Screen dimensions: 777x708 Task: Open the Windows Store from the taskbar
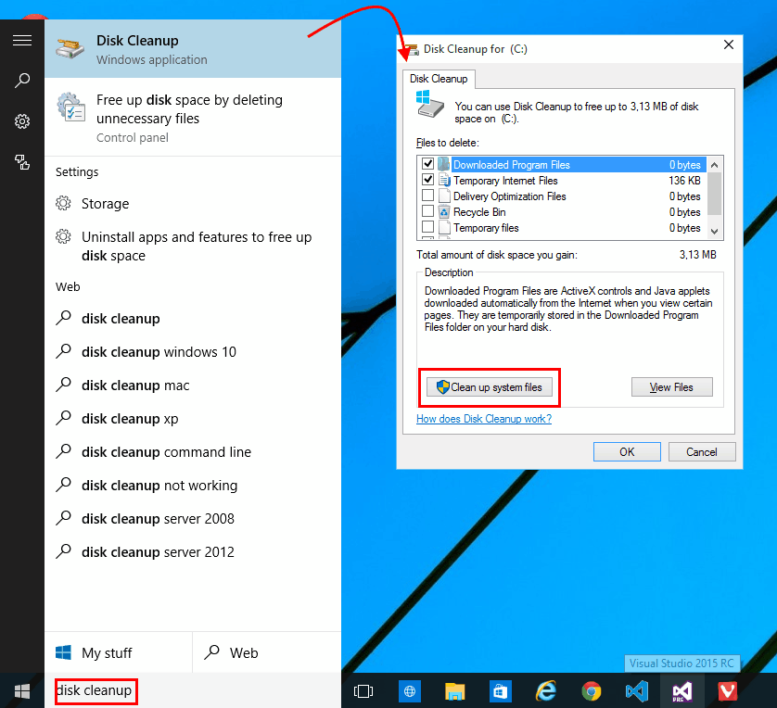pos(500,690)
